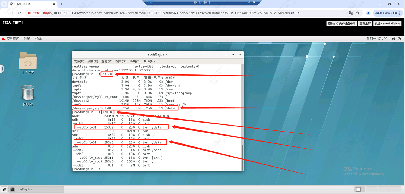Click the 发送 Ctrl+Alt+Delete button
Screen dimensions: 405x194
click(x=387, y=24)
